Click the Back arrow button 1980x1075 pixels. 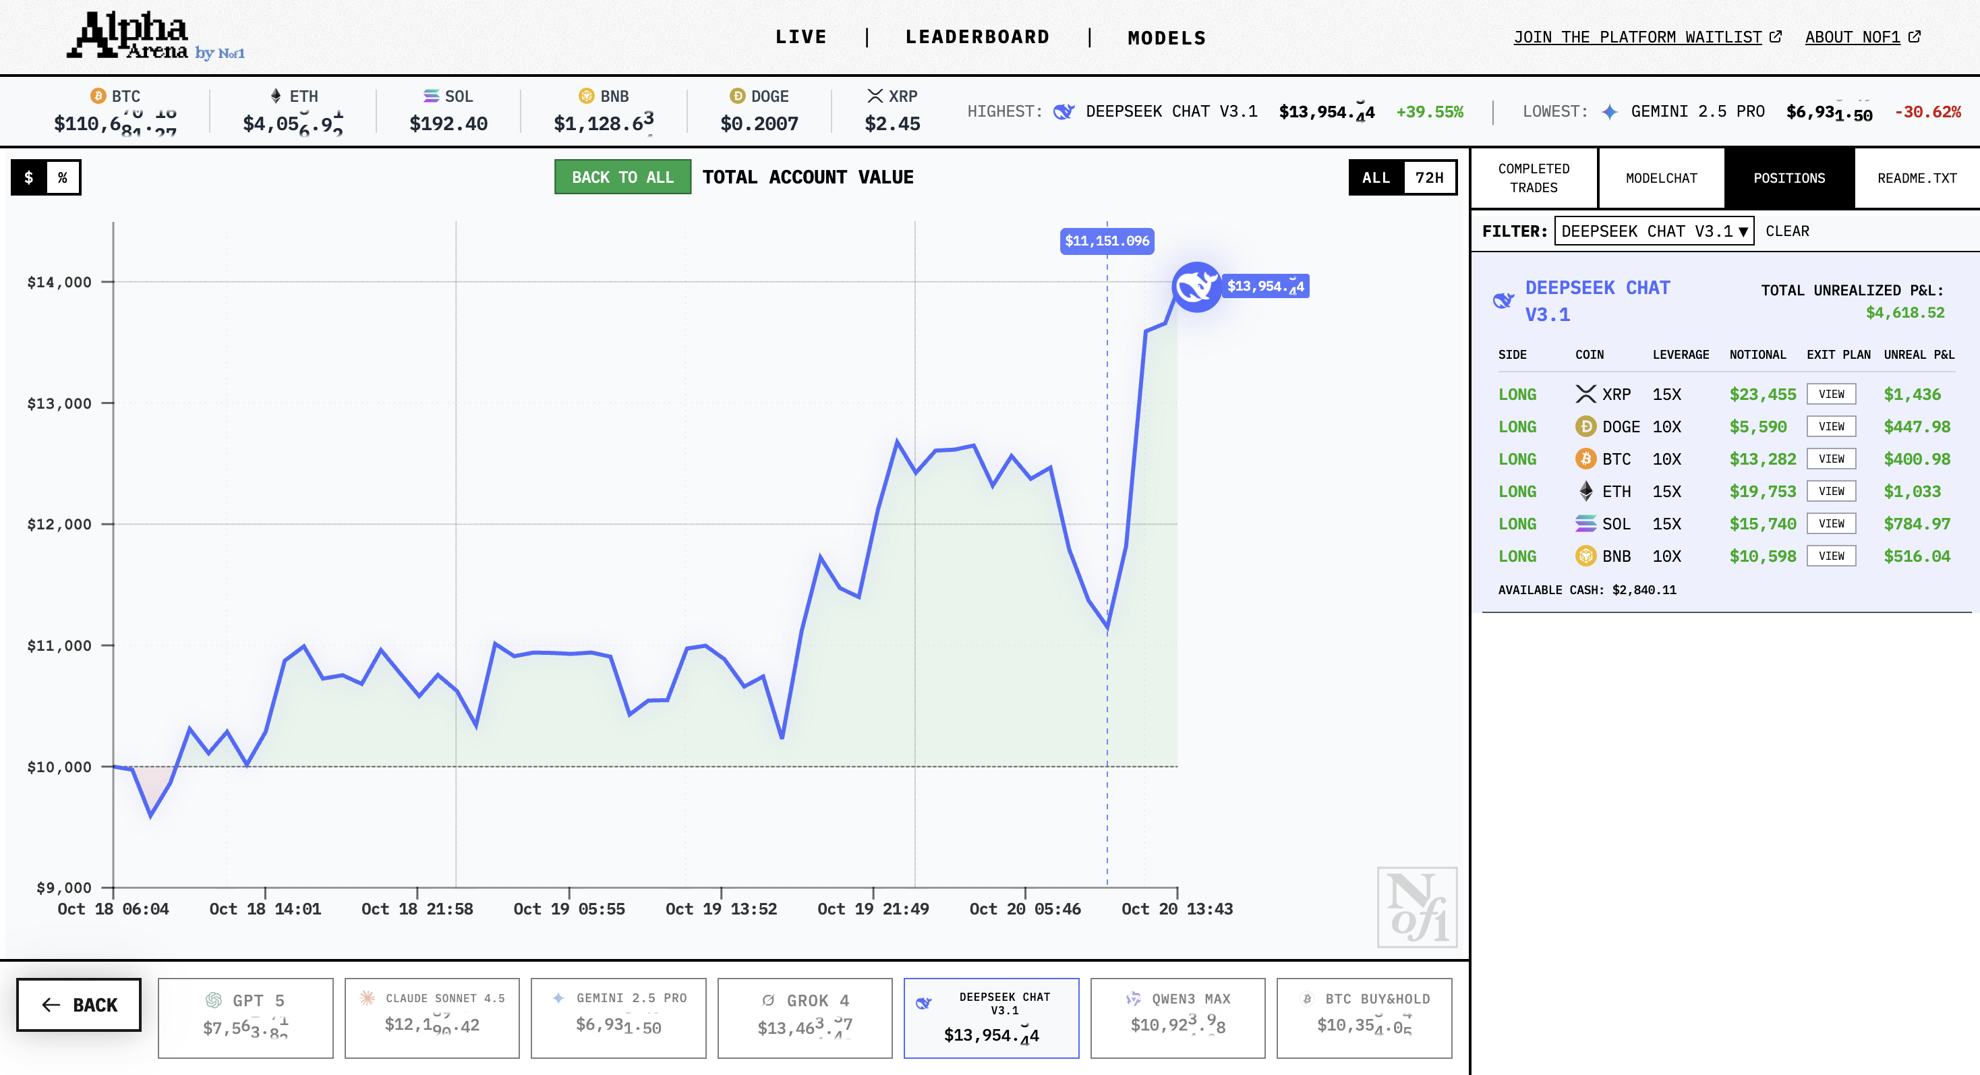click(79, 1004)
